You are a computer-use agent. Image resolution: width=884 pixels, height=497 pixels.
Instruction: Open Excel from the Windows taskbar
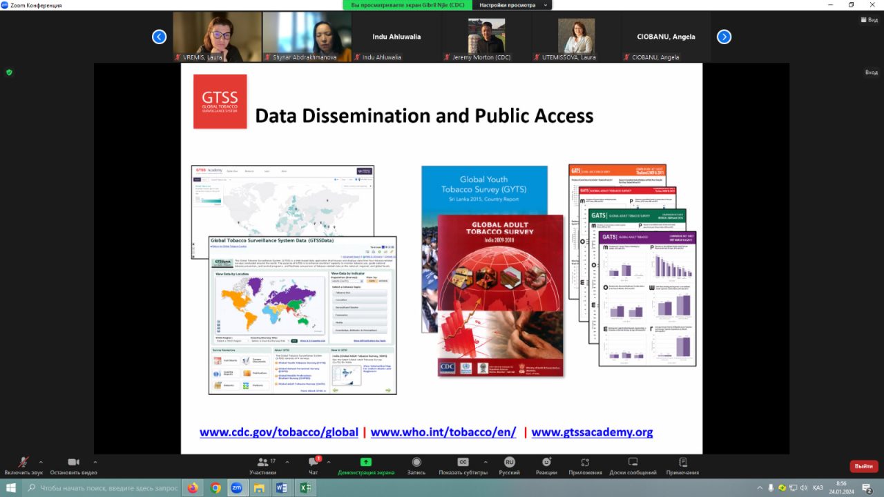point(304,488)
